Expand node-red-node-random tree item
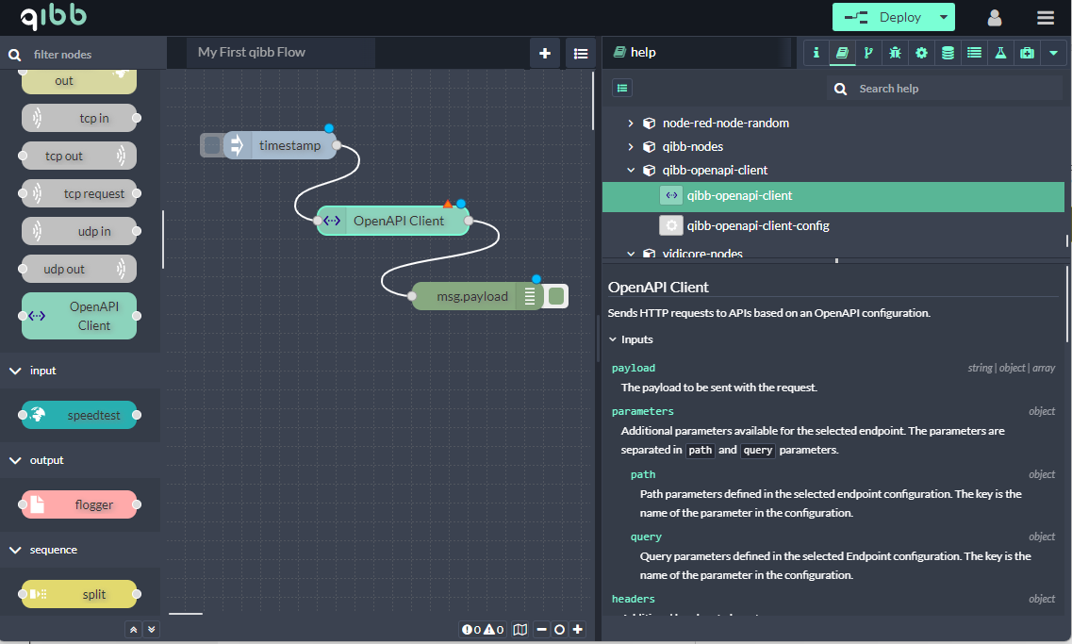 tap(631, 124)
